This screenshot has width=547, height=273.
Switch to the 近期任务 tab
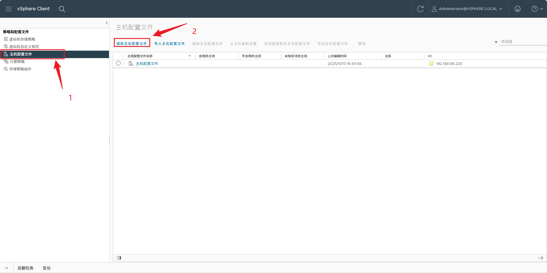click(x=25, y=268)
